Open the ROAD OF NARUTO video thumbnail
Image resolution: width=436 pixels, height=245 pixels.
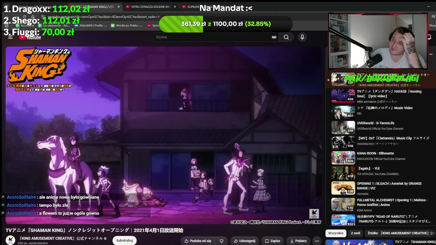[x=343, y=220]
